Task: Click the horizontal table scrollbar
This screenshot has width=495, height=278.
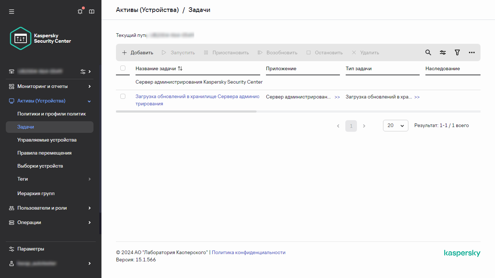Action: point(186,111)
